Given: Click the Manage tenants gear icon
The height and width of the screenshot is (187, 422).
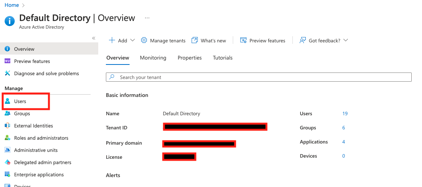Looking at the screenshot, I should 144,40.
